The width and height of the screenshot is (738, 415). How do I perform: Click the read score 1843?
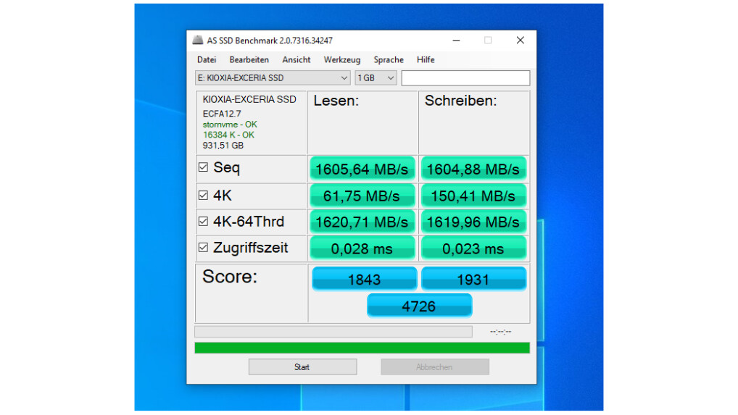[x=365, y=279]
